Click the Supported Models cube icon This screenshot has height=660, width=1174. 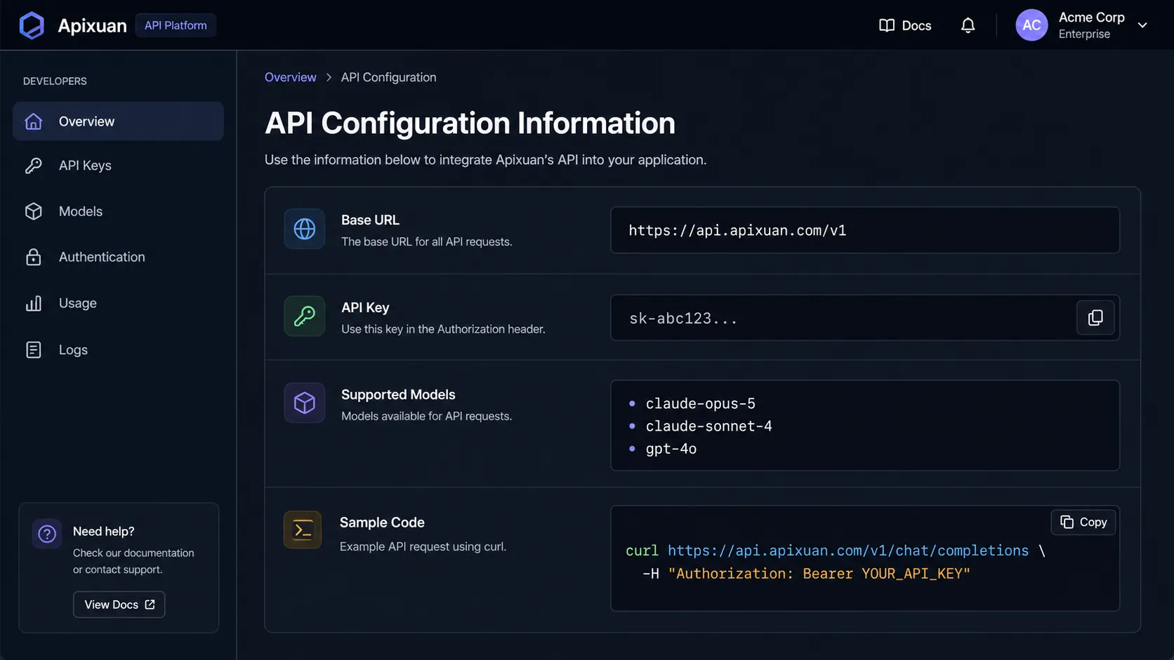pyautogui.click(x=305, y=403)
